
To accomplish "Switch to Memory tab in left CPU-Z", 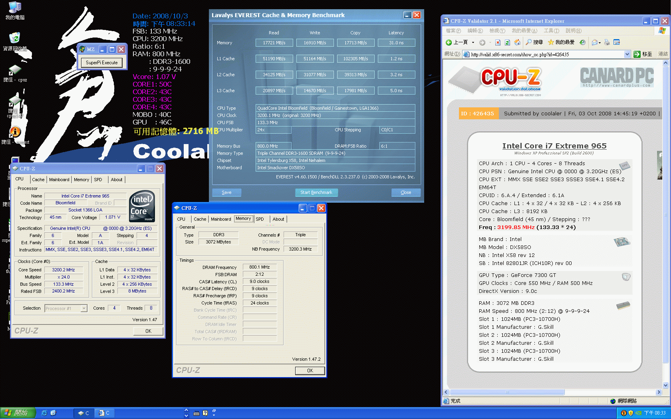I will pos(81,180).
